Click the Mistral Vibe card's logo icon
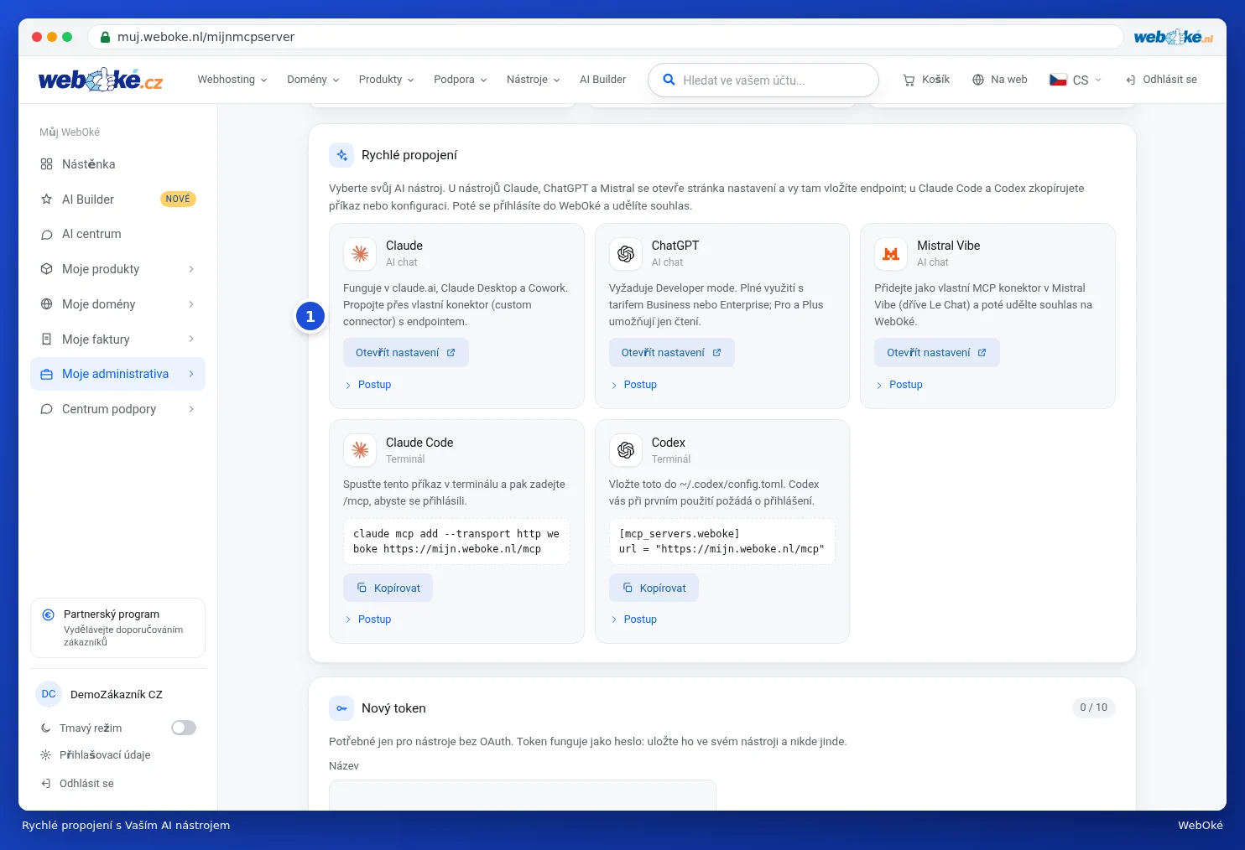Viewport: 1245px width, 850px height. pyautogui.click(x=891, y=254)
